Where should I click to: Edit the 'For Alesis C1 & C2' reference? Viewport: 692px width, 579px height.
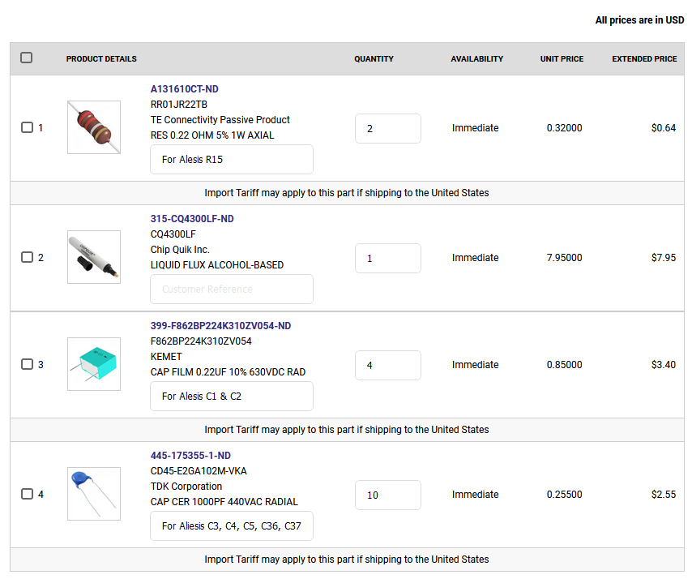pos(232,397)
